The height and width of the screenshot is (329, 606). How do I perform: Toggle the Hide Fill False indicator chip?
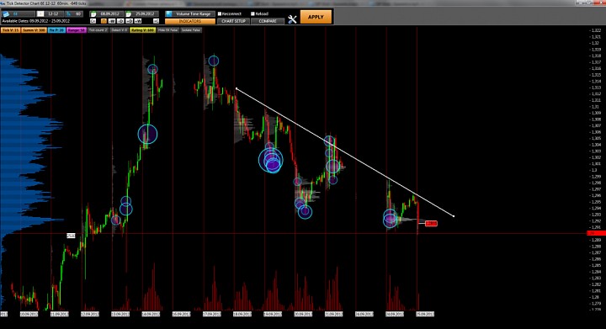pos(168,30)
